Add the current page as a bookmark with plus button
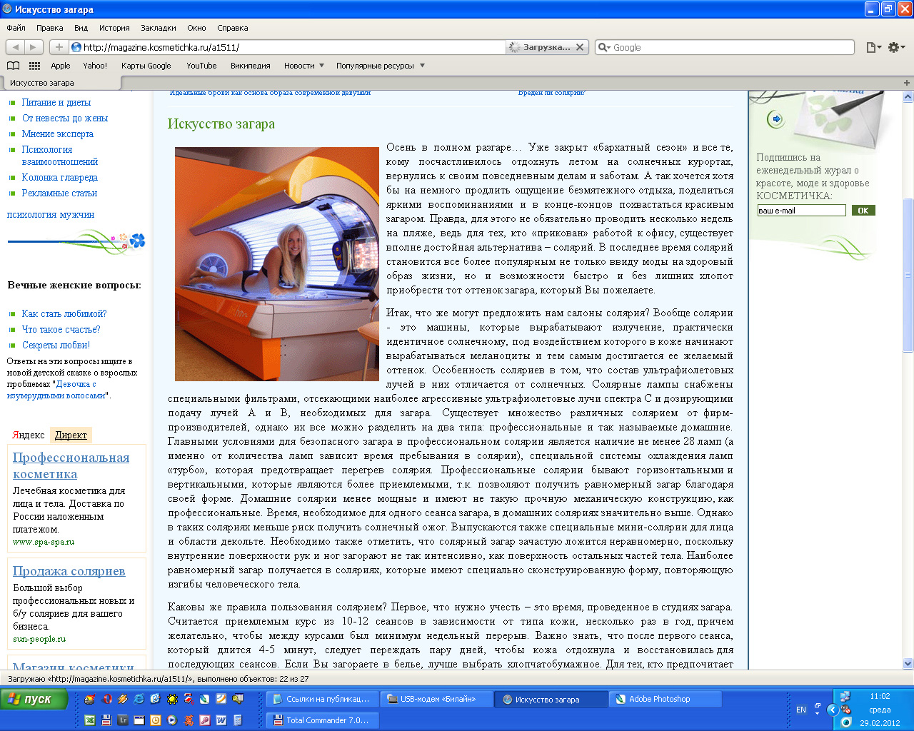This screenshot has height=731, width=914. (x=59, y=47)
